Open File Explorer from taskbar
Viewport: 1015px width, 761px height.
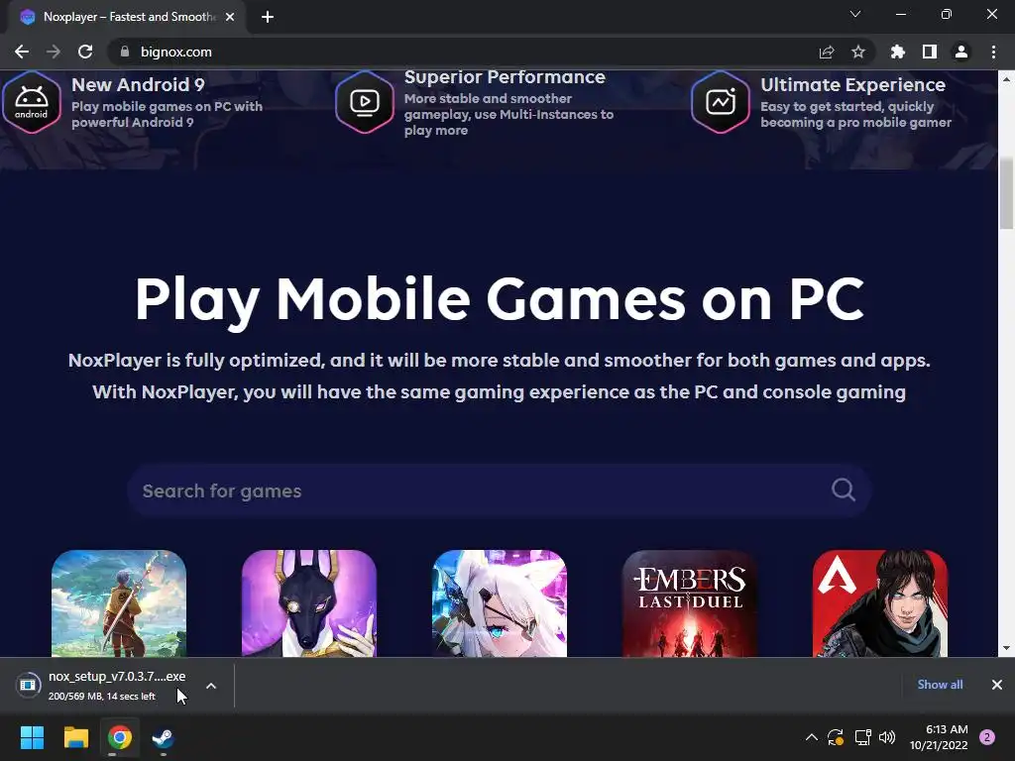click(x=75, y=737)
